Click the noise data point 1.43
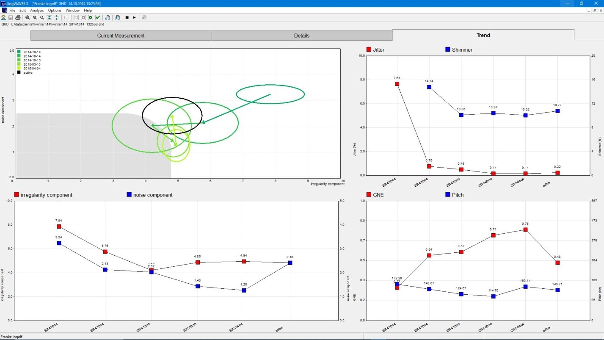This screenshot has width=604, height=340. click(198, 286)
